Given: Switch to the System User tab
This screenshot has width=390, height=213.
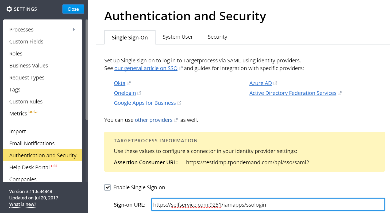Looking at the screenshot, I should (x=178, y=37).
